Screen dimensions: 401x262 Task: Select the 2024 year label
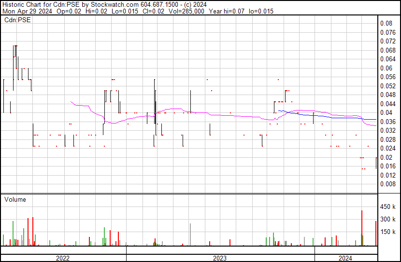345,258
